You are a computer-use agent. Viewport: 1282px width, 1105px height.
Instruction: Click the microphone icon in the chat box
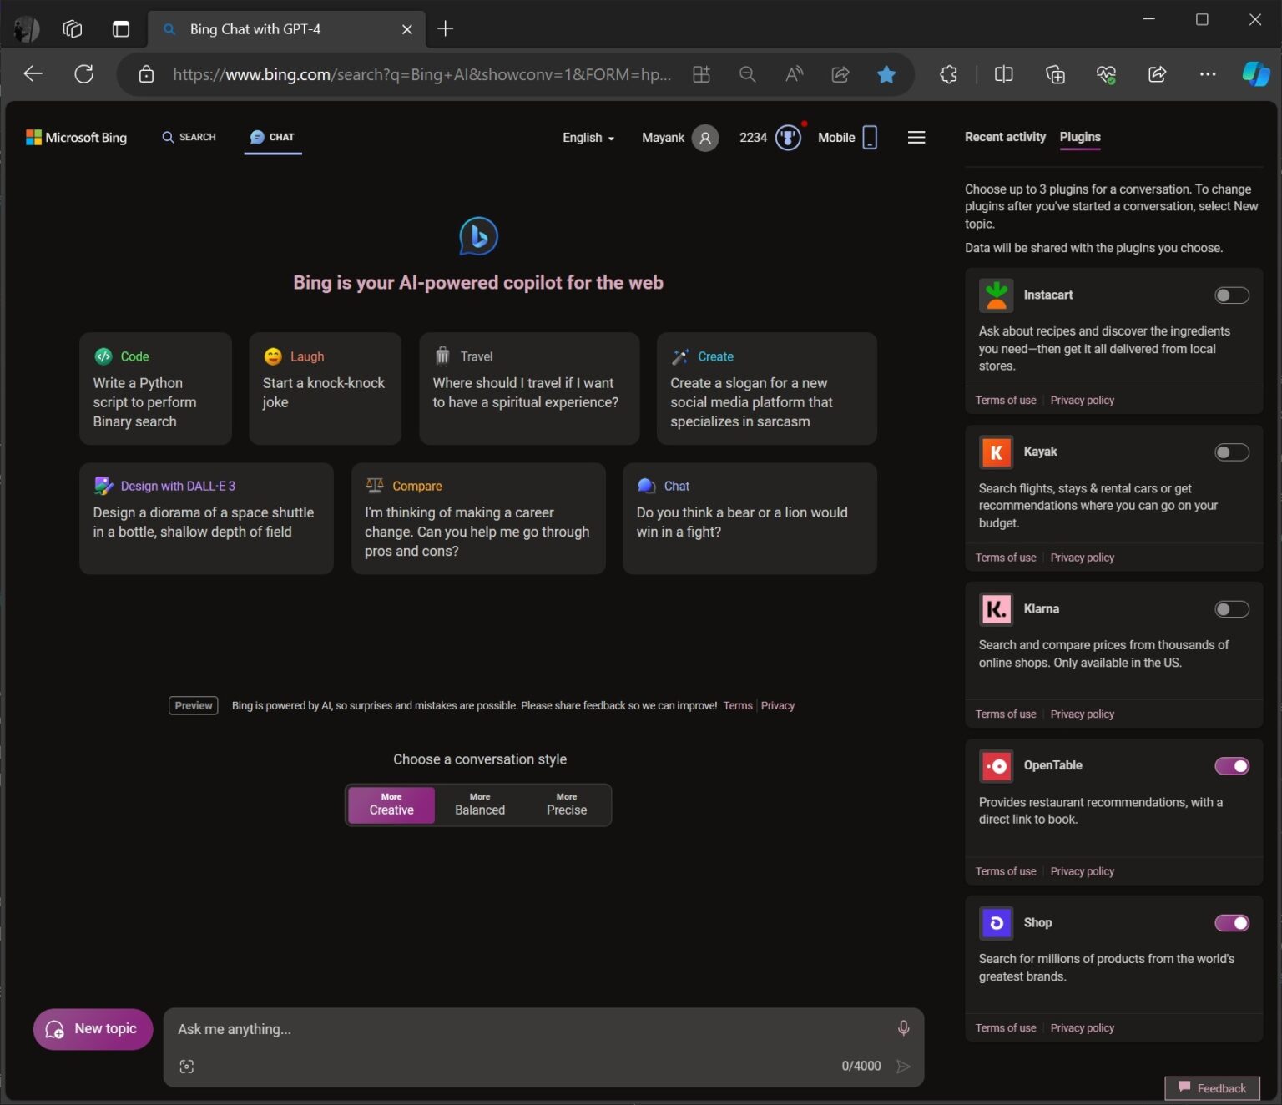click(x=904, y=1028)
